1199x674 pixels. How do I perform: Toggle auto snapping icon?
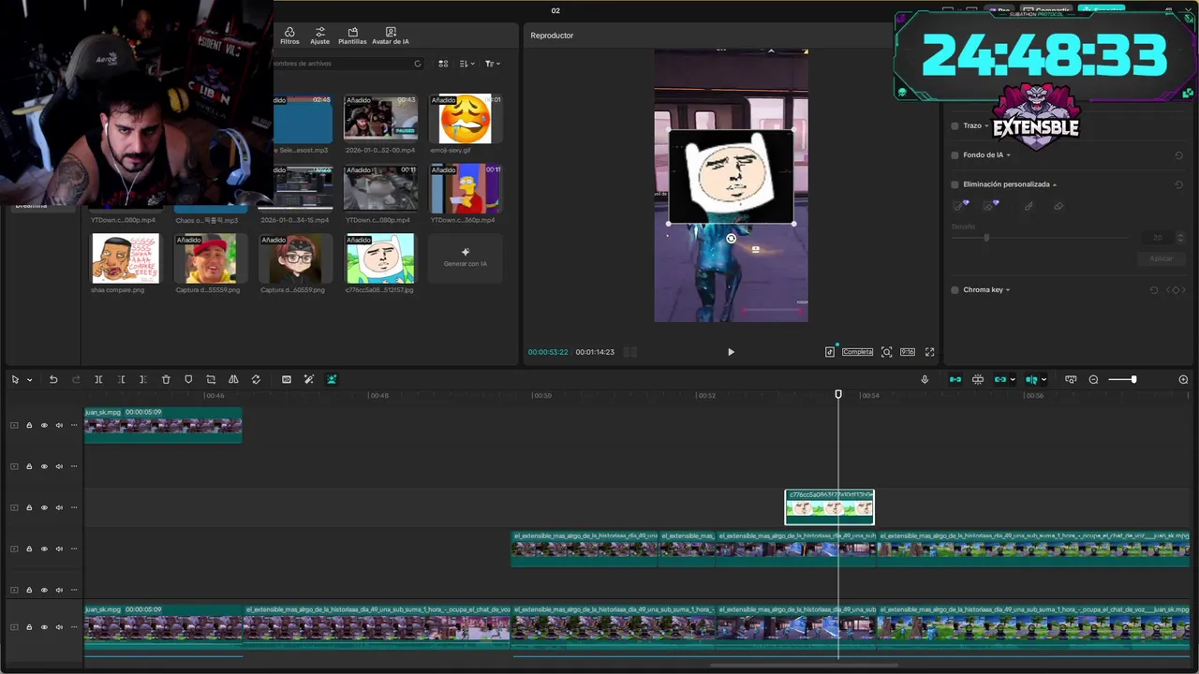[978, 379]
